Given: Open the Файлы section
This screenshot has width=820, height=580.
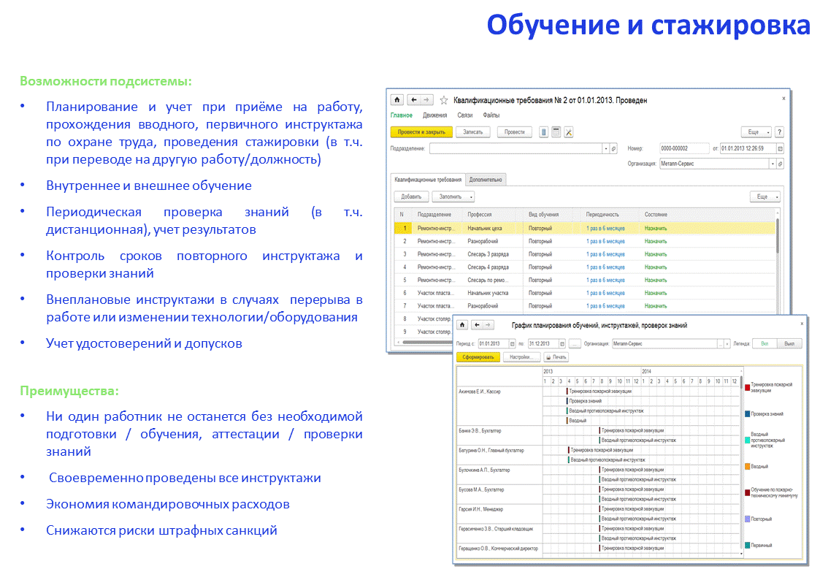Looking at the screenshot, I should (x=491, y=115).
